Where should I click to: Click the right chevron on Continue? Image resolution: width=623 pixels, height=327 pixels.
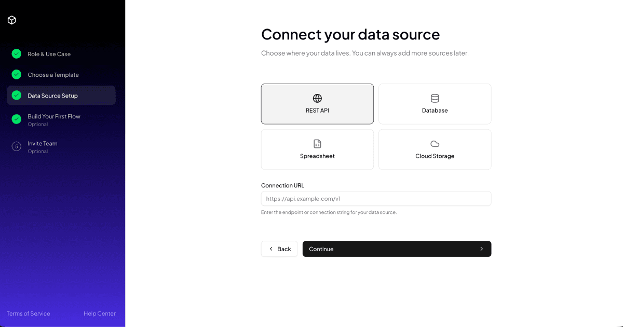point(481,249)
